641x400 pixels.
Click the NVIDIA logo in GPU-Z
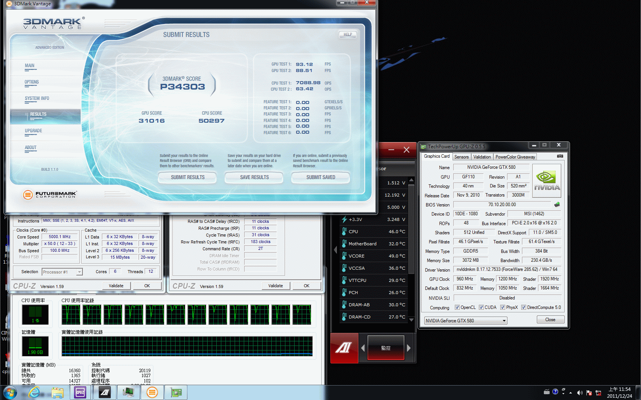click(x=547, y=181)
